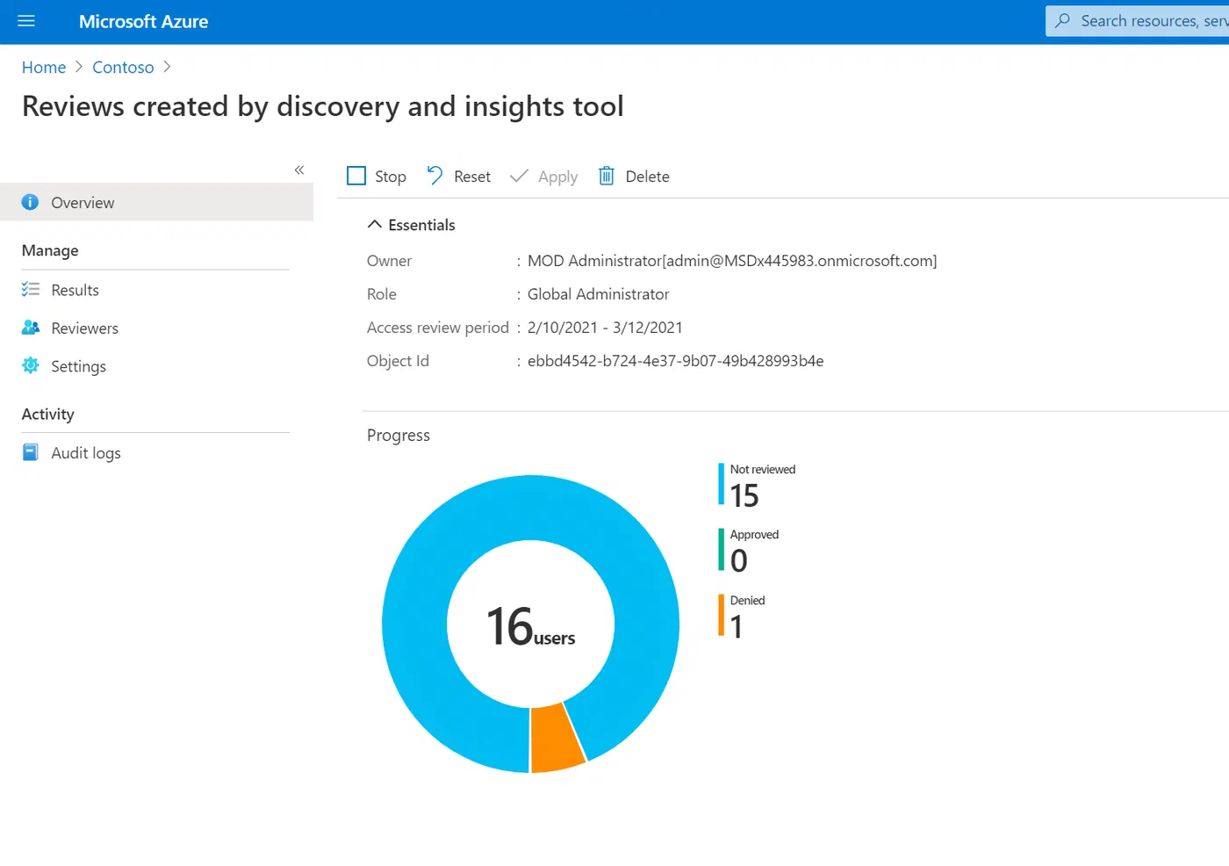Viewport: 1229px width, 866px height.
Task: Click the blue Not reviewed legend bar
Action: coord(722,485)
